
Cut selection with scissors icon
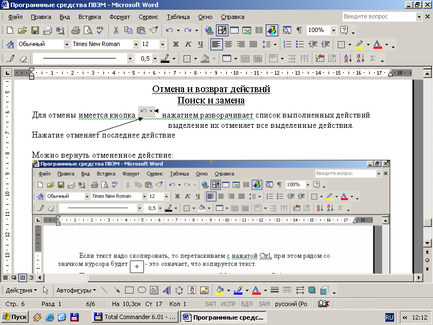coord(116,30)
